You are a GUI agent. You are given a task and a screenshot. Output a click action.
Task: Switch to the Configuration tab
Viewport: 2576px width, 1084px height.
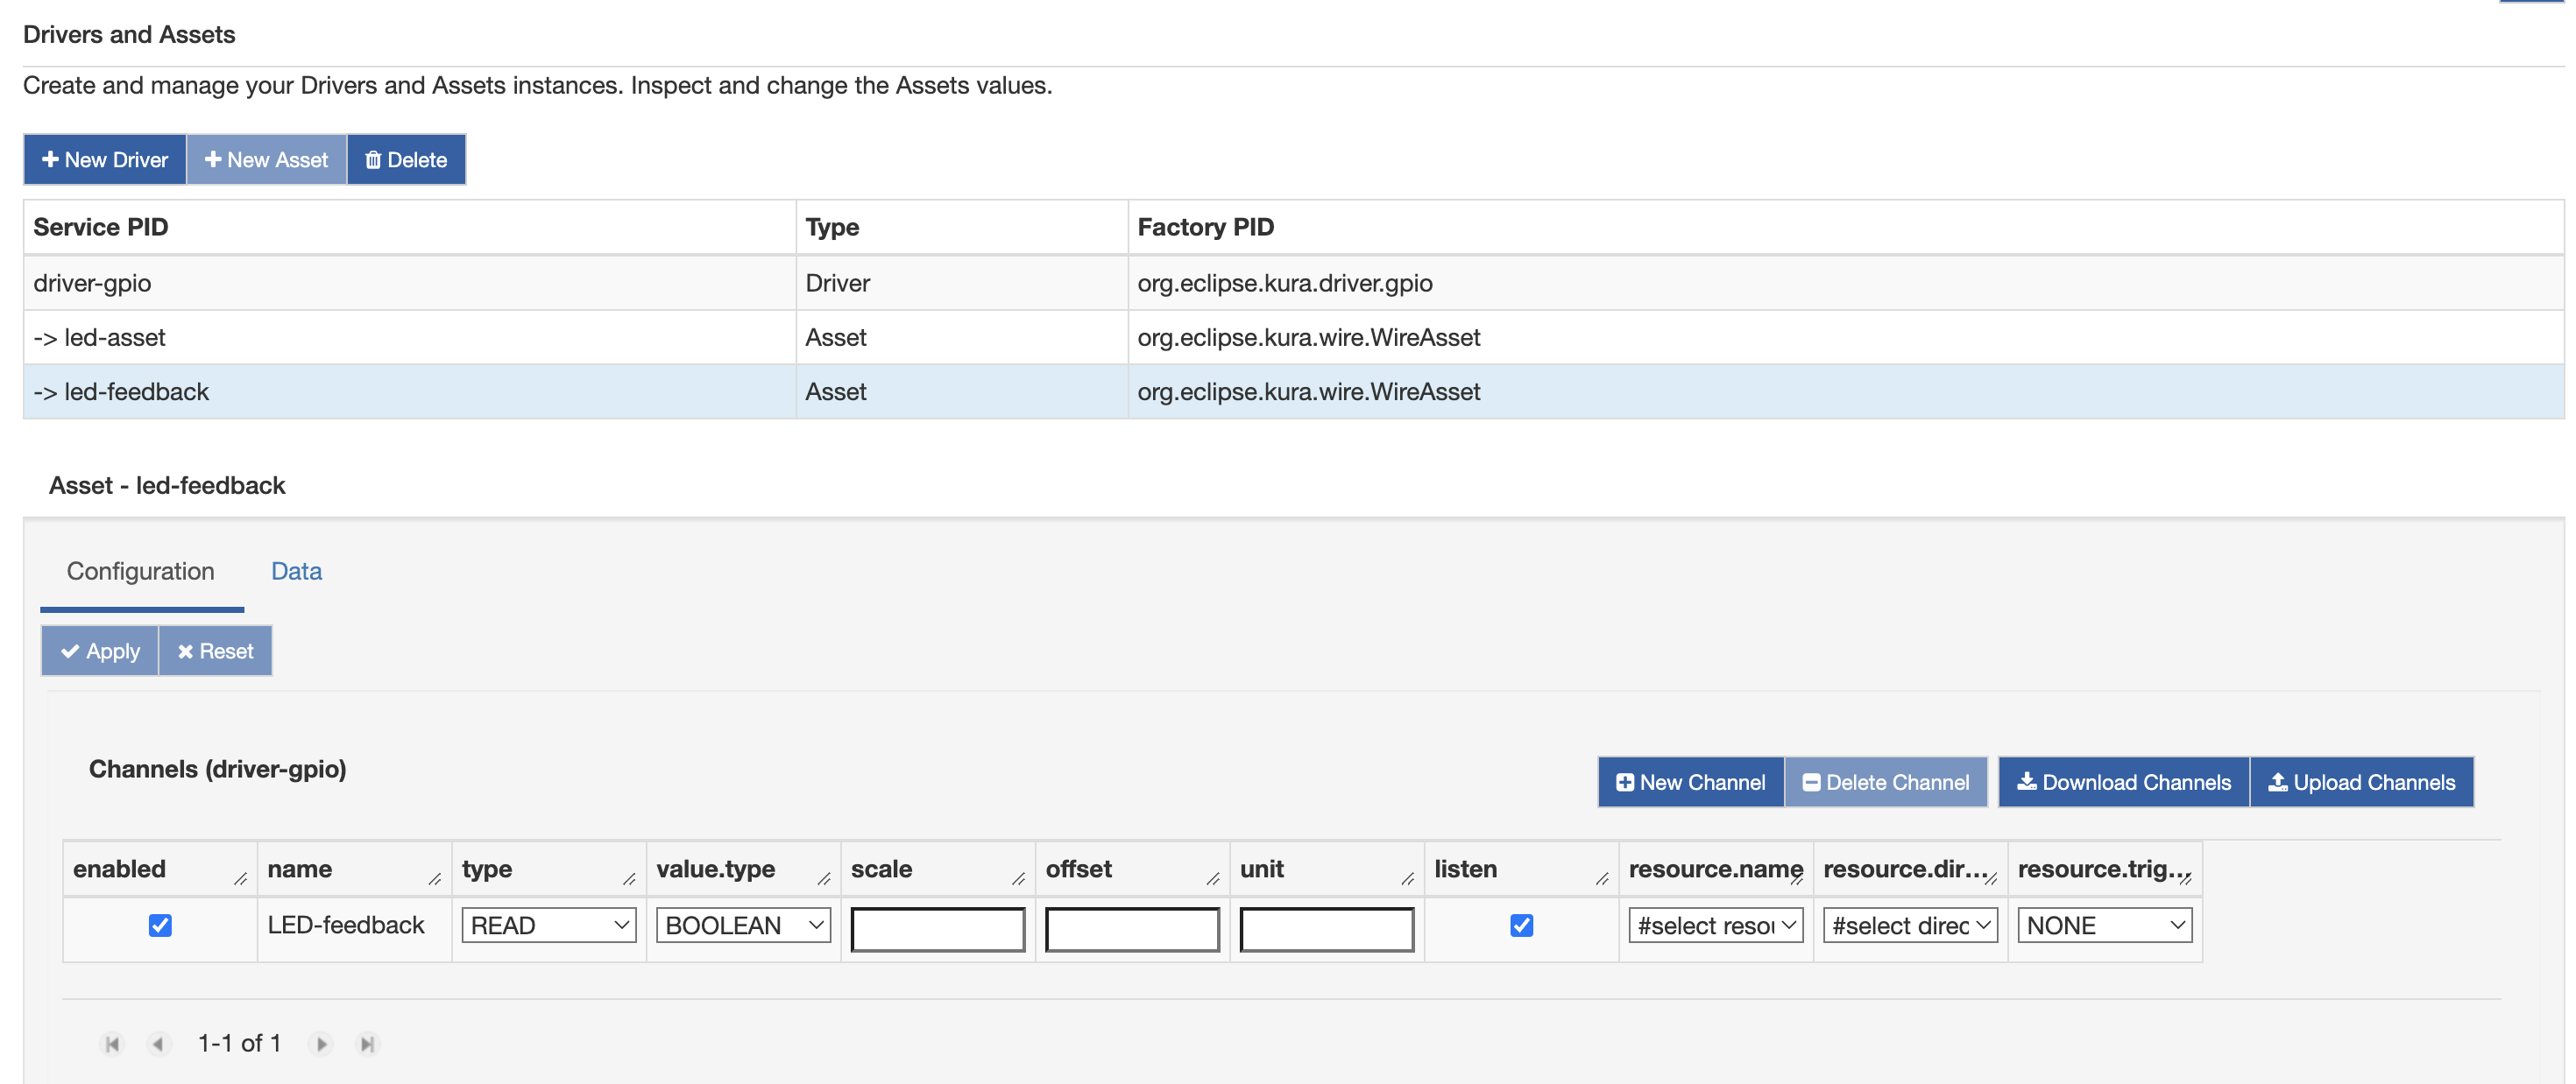click(x=141, y=572)
